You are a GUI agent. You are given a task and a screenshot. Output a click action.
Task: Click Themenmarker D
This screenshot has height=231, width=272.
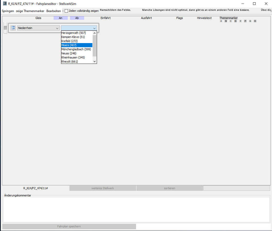coord(236,21)
